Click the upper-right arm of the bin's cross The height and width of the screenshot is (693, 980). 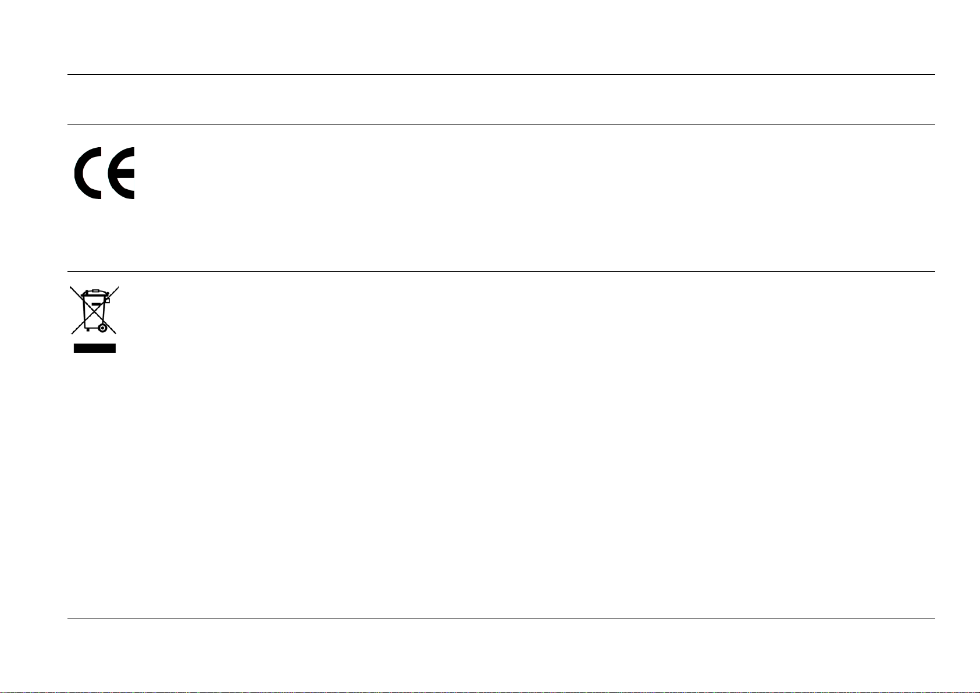[112, 292]
